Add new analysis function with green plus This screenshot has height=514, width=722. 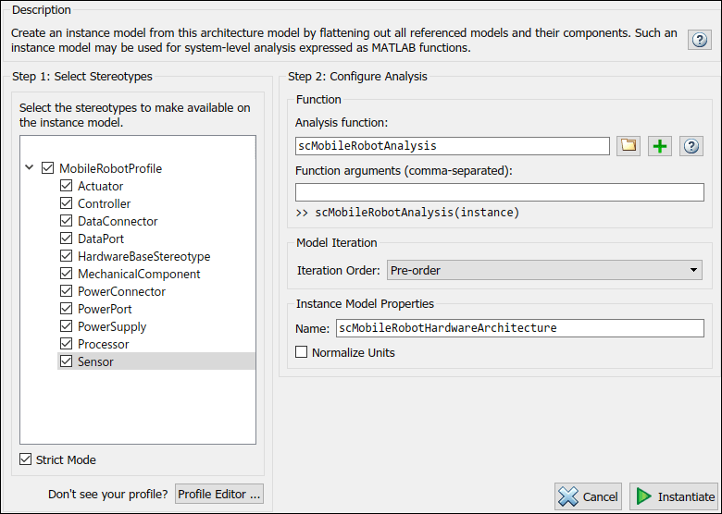(x=659, y=146)
